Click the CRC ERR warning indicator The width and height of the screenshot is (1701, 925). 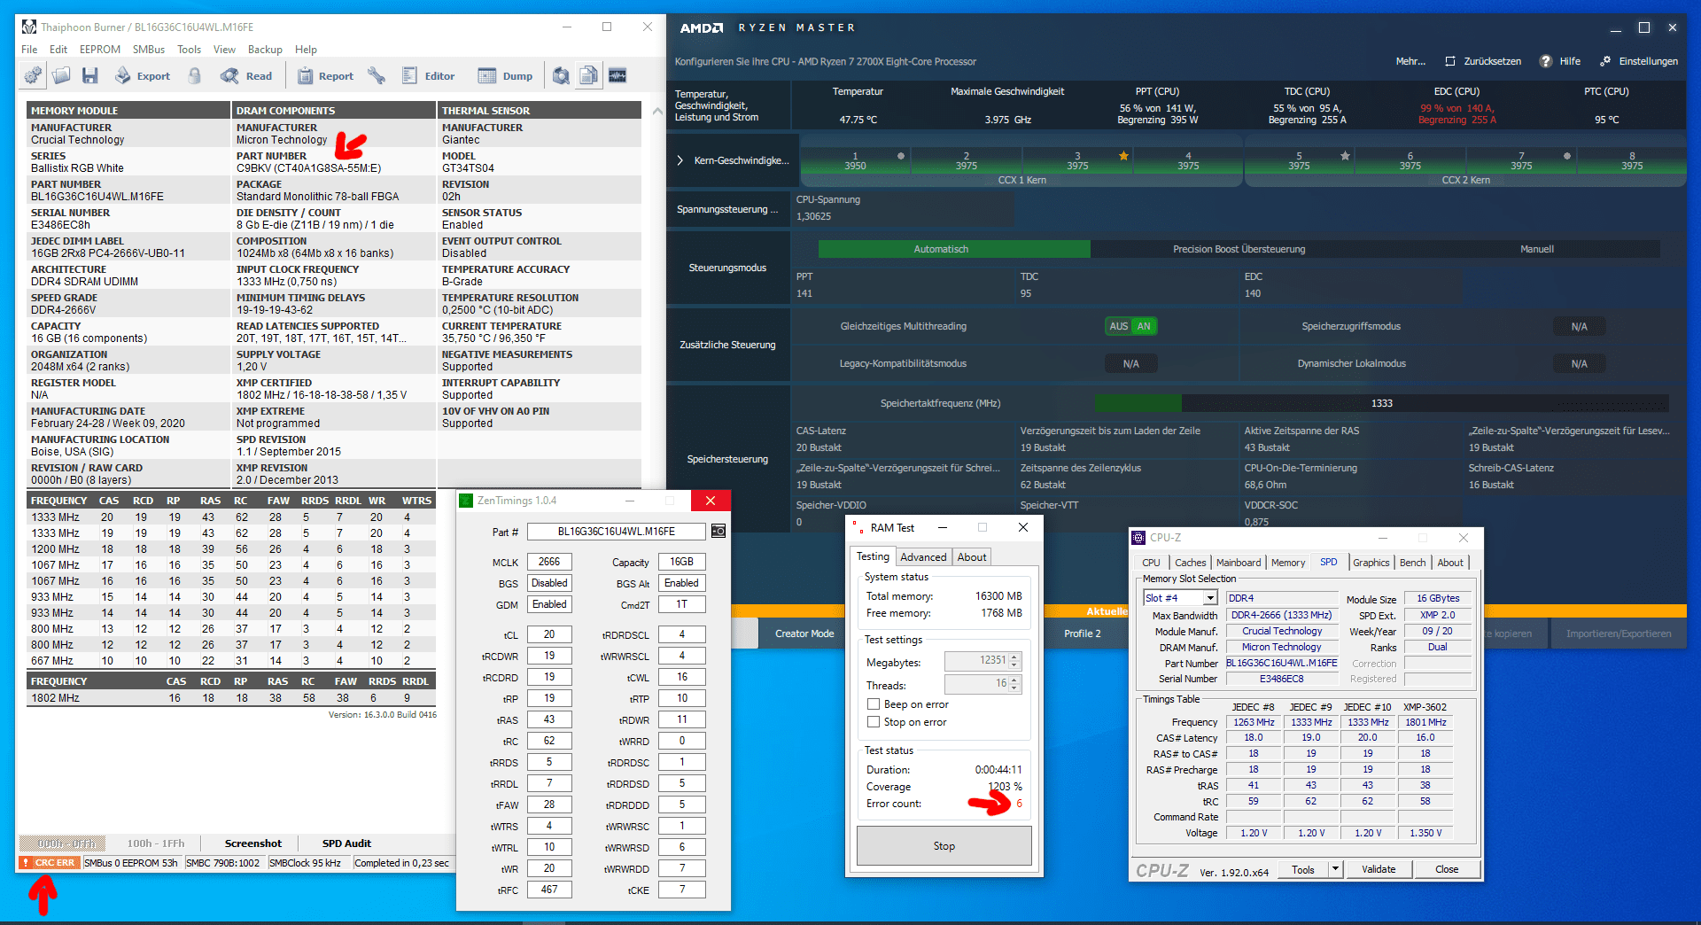click(50, 863)
